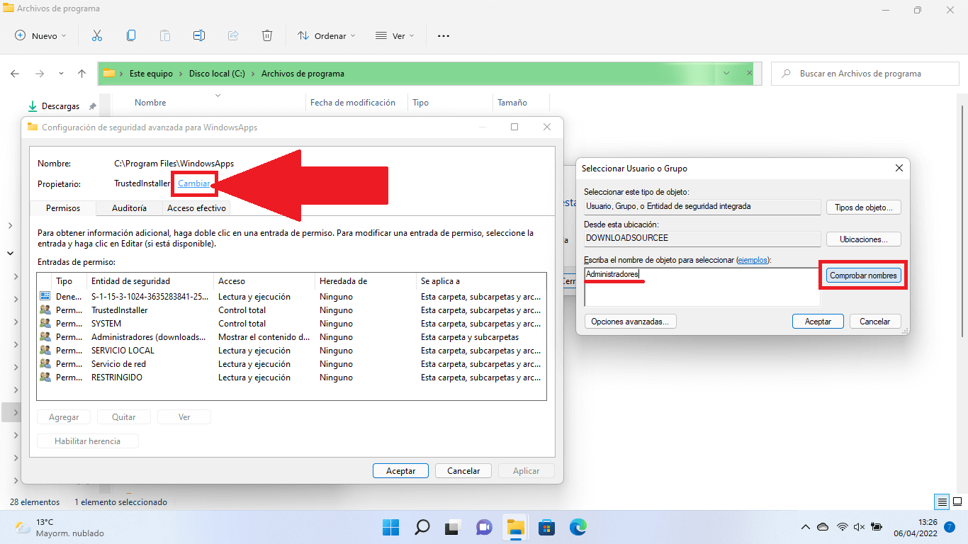
Task: Open the weather widget on taskbar
Action: pos(60,527)
